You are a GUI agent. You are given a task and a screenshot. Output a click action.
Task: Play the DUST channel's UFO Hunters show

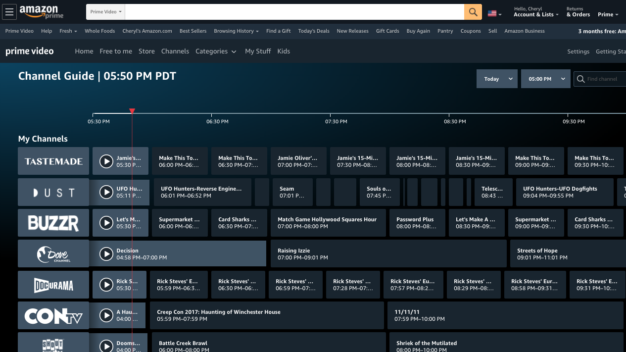106,192
